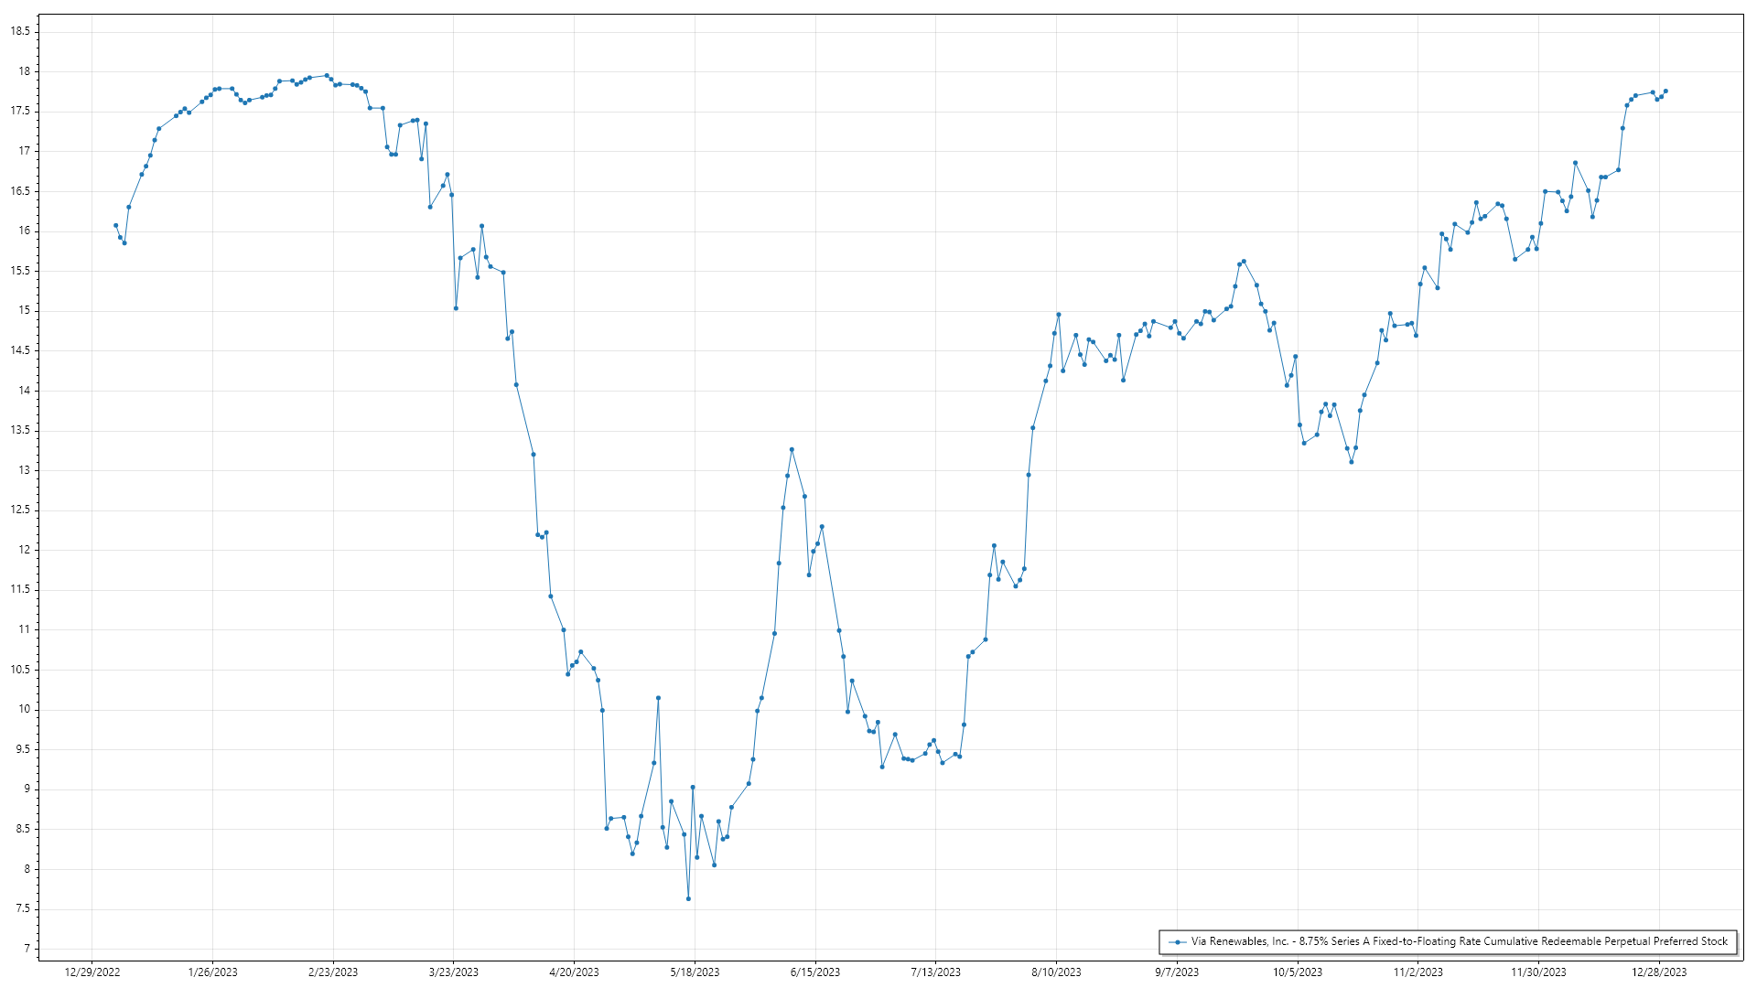Click the last data point of the series
The image size is (1757, 988).
point(1665,91)
